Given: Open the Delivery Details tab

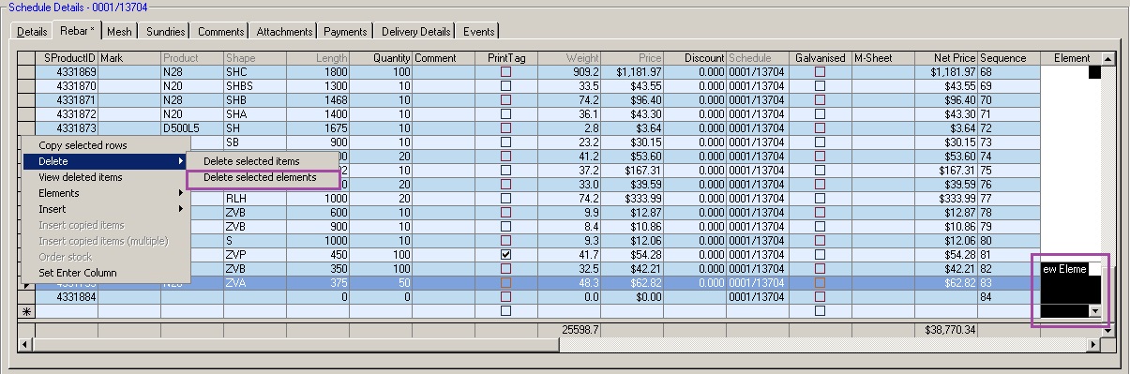Looking at the screenshot, I should 415,32.
